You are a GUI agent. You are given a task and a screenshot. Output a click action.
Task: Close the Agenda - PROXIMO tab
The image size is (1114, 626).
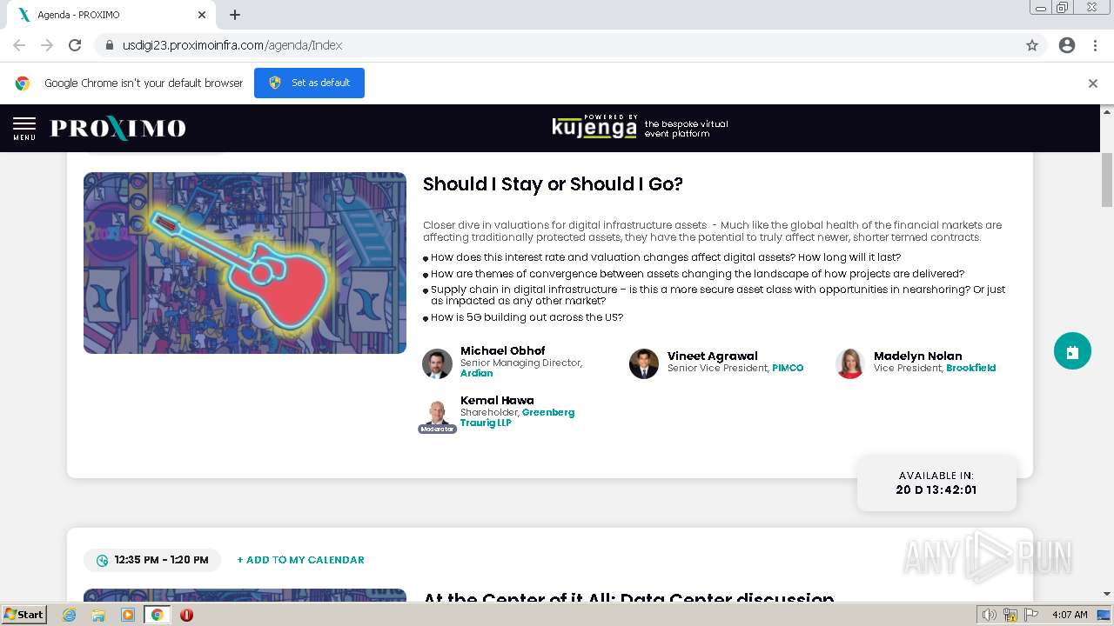(202, 15)
